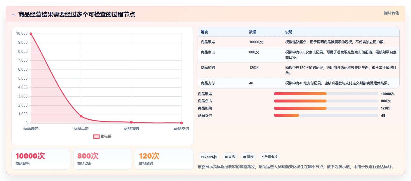Click the 120次 value beside progress bar
The image size is (411, 181).
pyautogui.click(x=386, y=108)
